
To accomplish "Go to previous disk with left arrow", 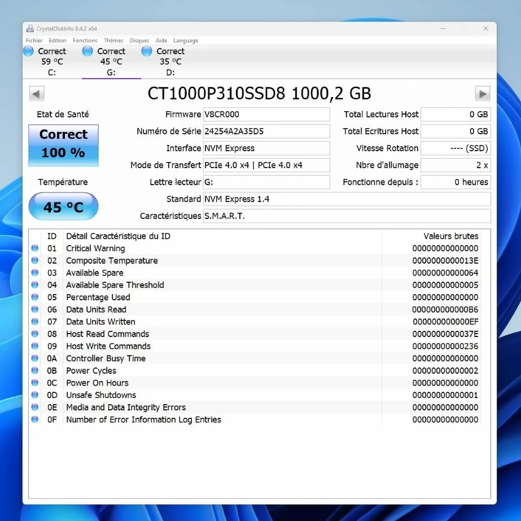I will pos(37,93).
